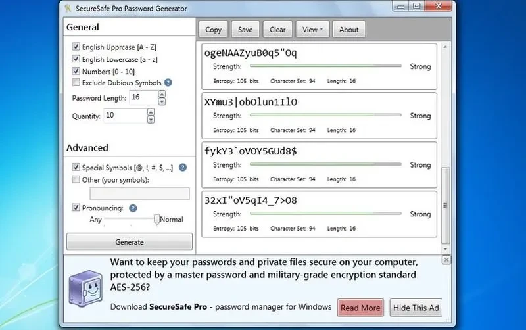Enable Exclude Dubious Symbols checkbox
Image resolution: width=526 pixels, height=330 pixels.
pyautogui.click(x=76, y=82)
